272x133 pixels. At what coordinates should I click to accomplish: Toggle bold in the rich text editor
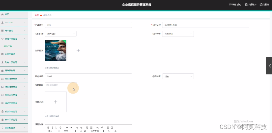click(48, 128)
